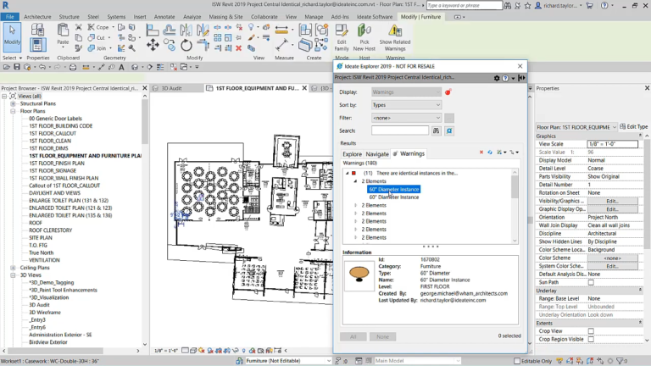Image resolution: width=651 pixels, height=366 pixels.
Task: Toggle the Crop Region Visible checkbox
Action: (x=591, y=339)
